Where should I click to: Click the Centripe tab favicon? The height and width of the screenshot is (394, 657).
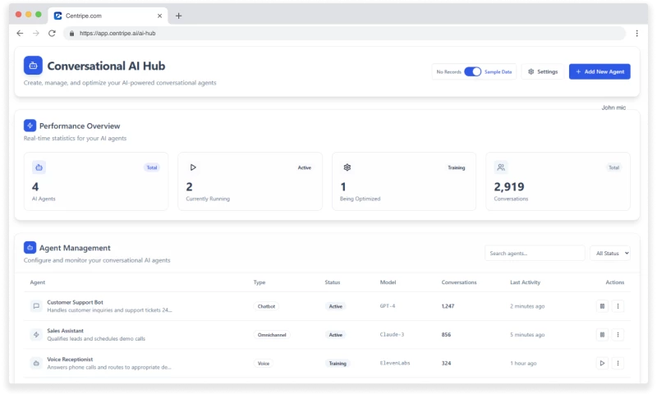point(57,16)
